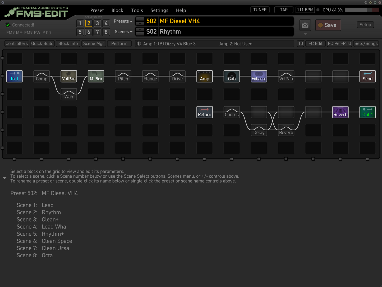The image size is (382, 287).
Task: Open the Tools menu
Action: (x=137, y=10)
